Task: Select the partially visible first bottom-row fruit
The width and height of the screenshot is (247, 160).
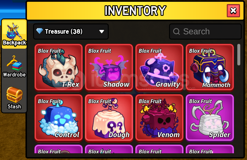Action: coord(59,149)
